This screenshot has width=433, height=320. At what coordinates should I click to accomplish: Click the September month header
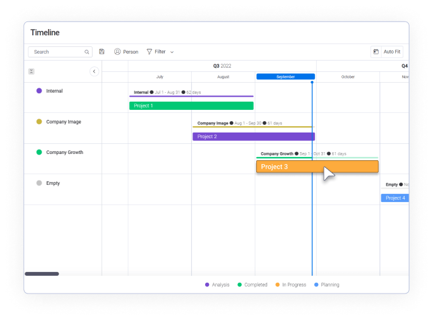point(285,77)
